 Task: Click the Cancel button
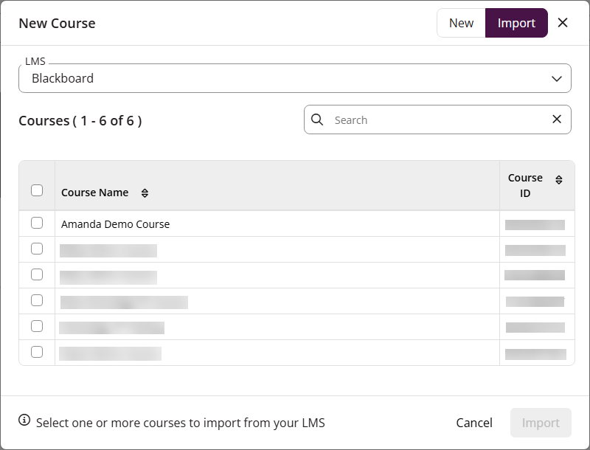coord(474,423)
